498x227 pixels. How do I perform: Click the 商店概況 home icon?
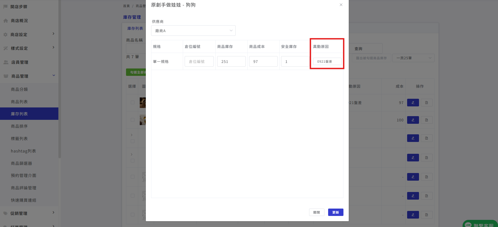pyautogui.click(x=6, y=21)
